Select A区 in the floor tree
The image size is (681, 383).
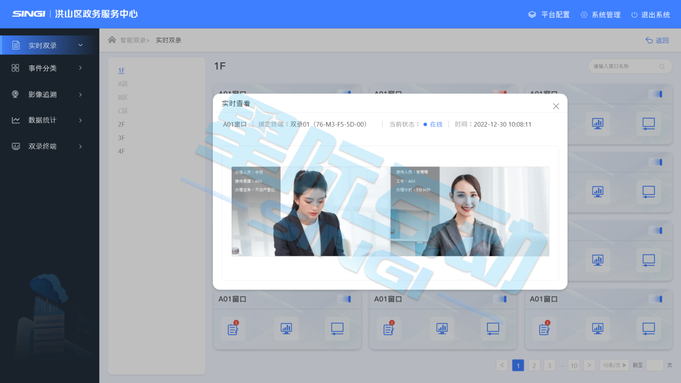click(x=123, y=84)
